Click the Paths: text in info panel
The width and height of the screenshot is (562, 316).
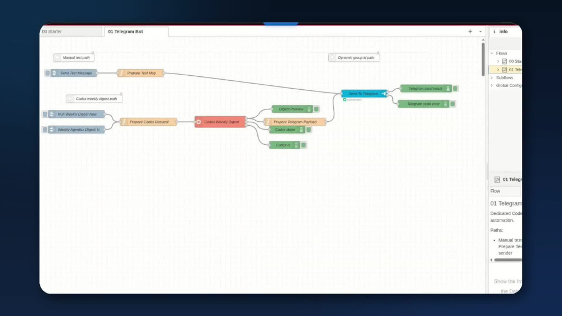click(497, 230)
